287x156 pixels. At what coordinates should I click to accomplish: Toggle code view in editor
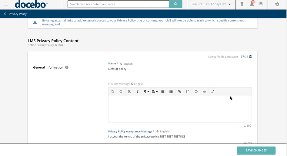[x=205, y=92]
